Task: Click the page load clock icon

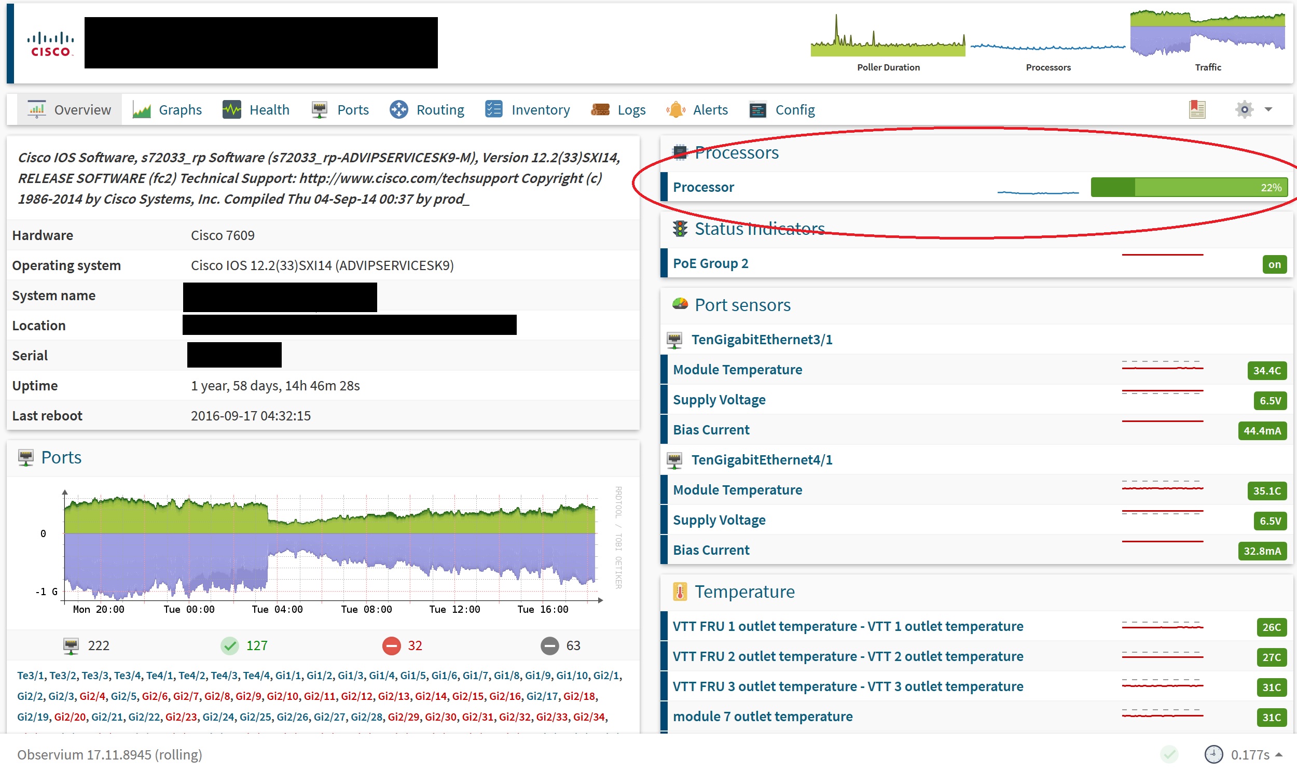Action: tap(1213, 754)
